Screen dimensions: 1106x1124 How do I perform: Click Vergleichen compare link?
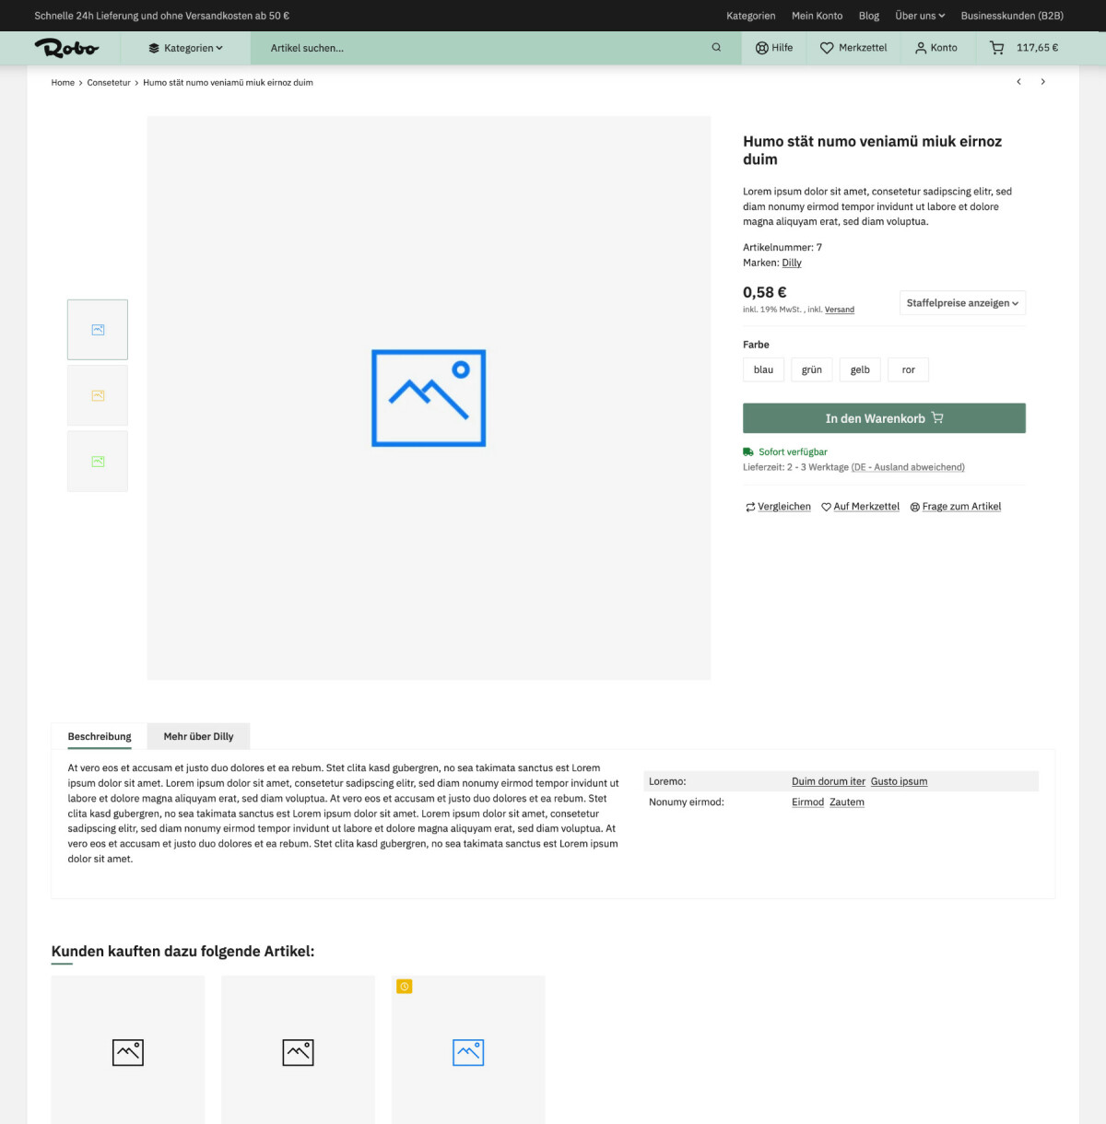tap(778, 507)
